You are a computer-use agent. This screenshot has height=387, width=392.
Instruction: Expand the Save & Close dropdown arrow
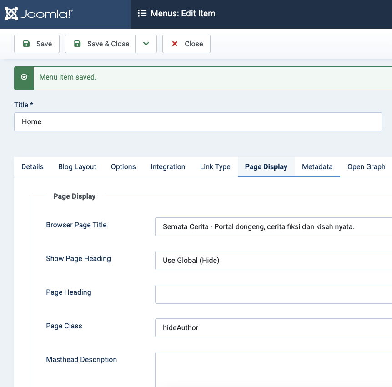tap(146, 44)
